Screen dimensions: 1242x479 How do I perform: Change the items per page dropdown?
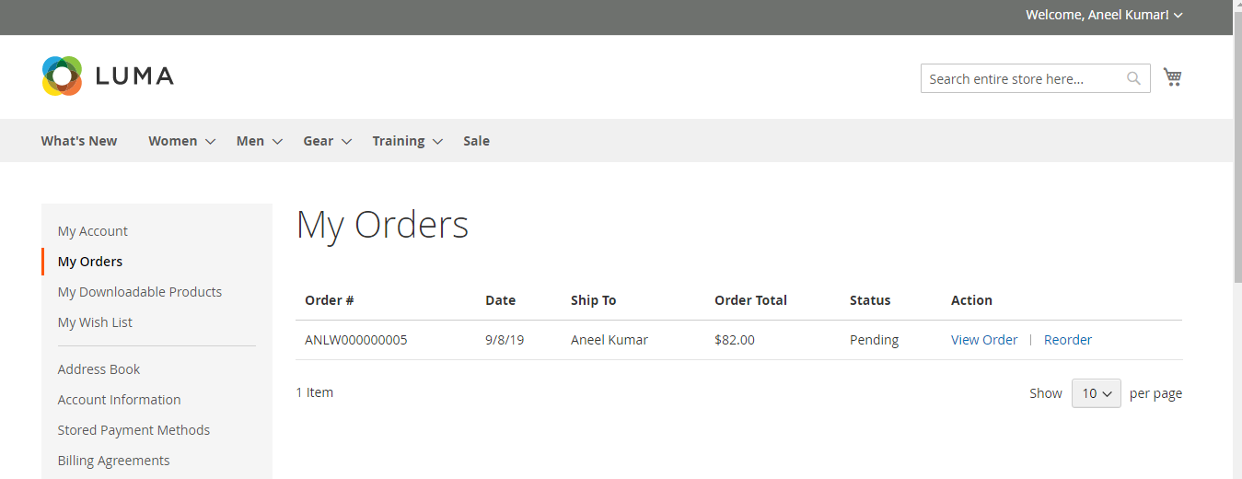(x=1096, y=393)
